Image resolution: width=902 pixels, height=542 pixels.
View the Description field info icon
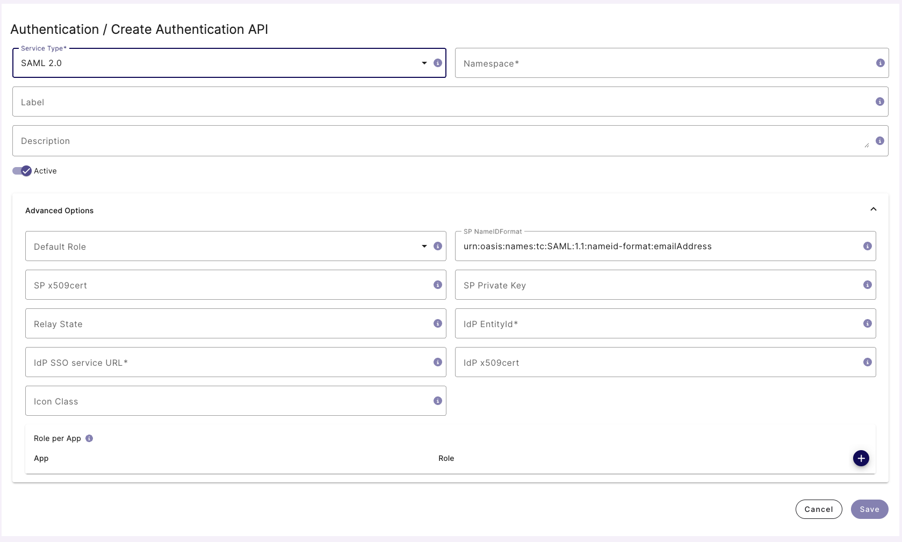coord(880,141)
